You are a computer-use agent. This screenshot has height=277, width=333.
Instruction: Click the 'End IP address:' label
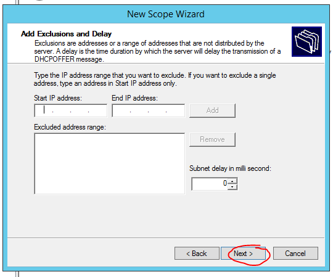pos(134,98)
